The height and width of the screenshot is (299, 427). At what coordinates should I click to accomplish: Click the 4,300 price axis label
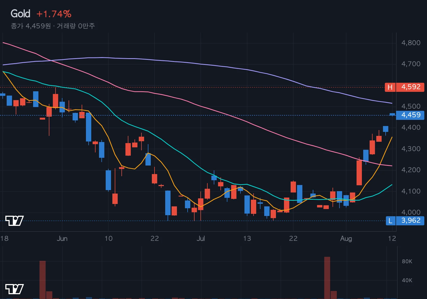[411, 149]
